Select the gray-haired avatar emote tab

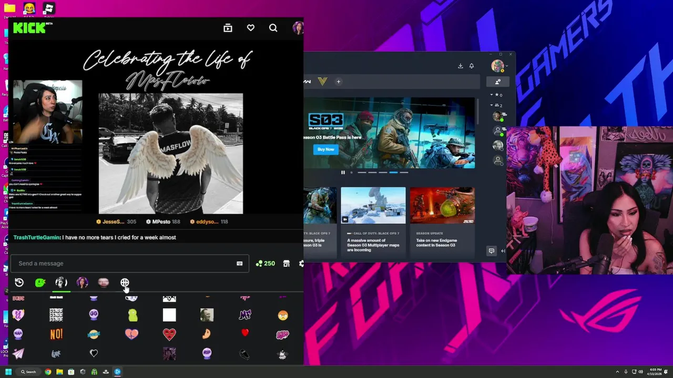coord(61,282)
